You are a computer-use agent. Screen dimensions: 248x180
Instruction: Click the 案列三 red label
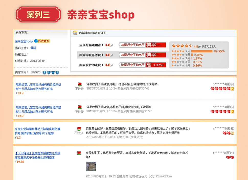click(38, 15)
